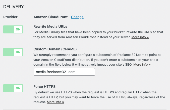Select the Amazon CloudFront provider name
170x110 pixels.
pos(50,17)
